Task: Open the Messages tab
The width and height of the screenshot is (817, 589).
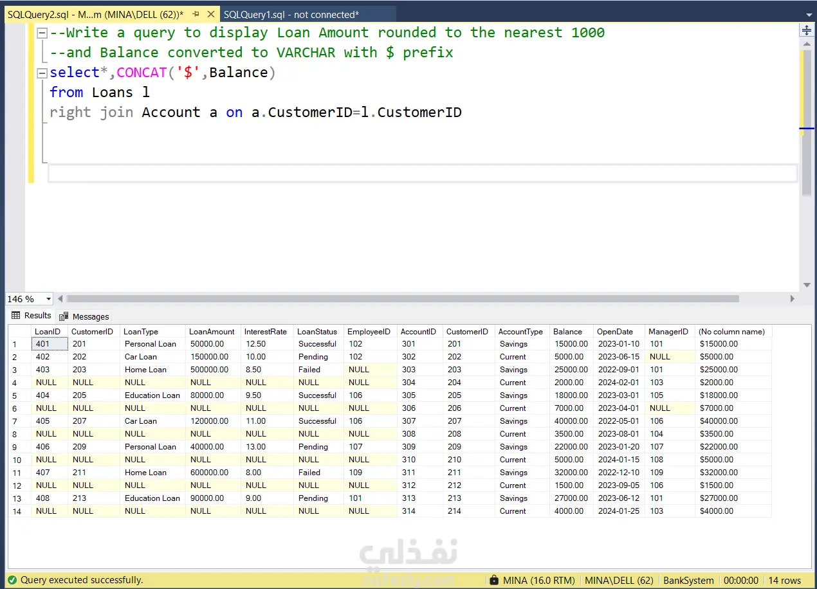Action: (x=90, y=316)
